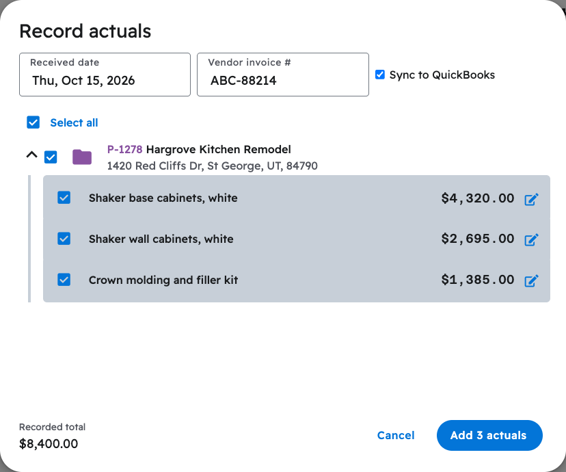
Task: Confirm with Add 3 actuals button
Action: [x=489, y=435]
